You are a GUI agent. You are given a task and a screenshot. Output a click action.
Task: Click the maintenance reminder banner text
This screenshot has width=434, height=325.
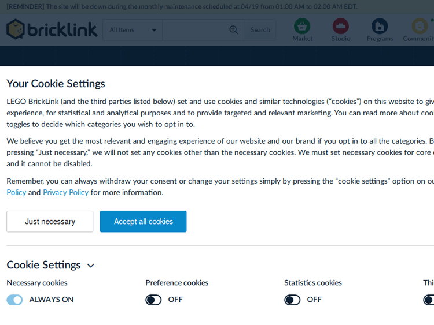pos(182,7)
